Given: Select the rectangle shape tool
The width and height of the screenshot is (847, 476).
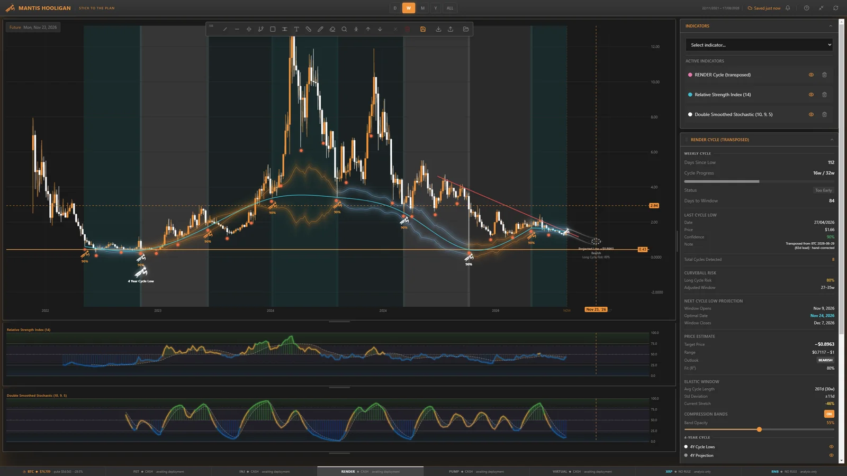Looking at the screenshot, I should pyautogui.click(x=273, y=29).
